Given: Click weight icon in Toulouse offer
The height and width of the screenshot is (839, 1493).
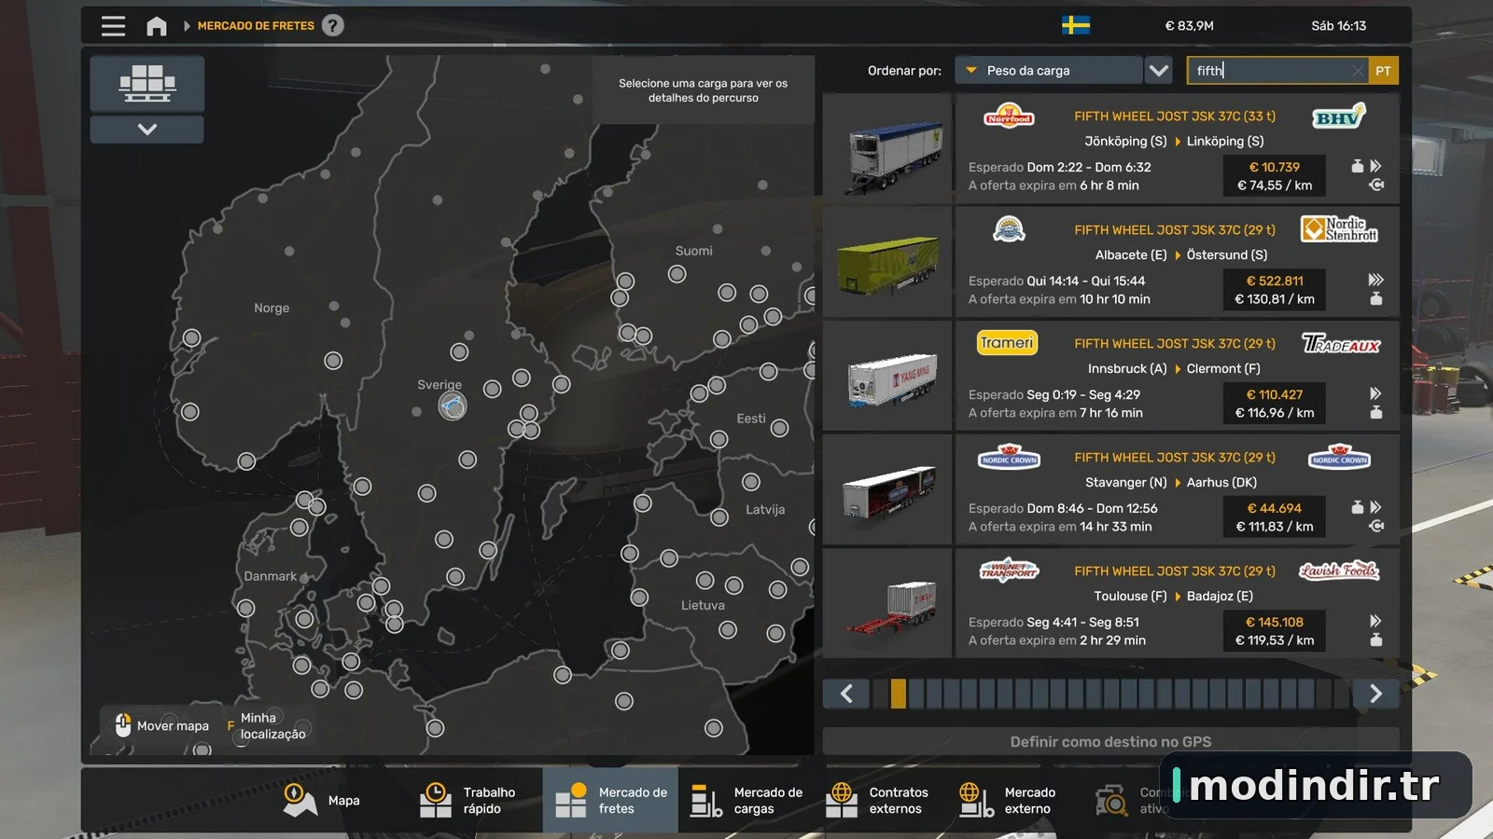Looking at the screenshot, I should tap(1375, 640).
